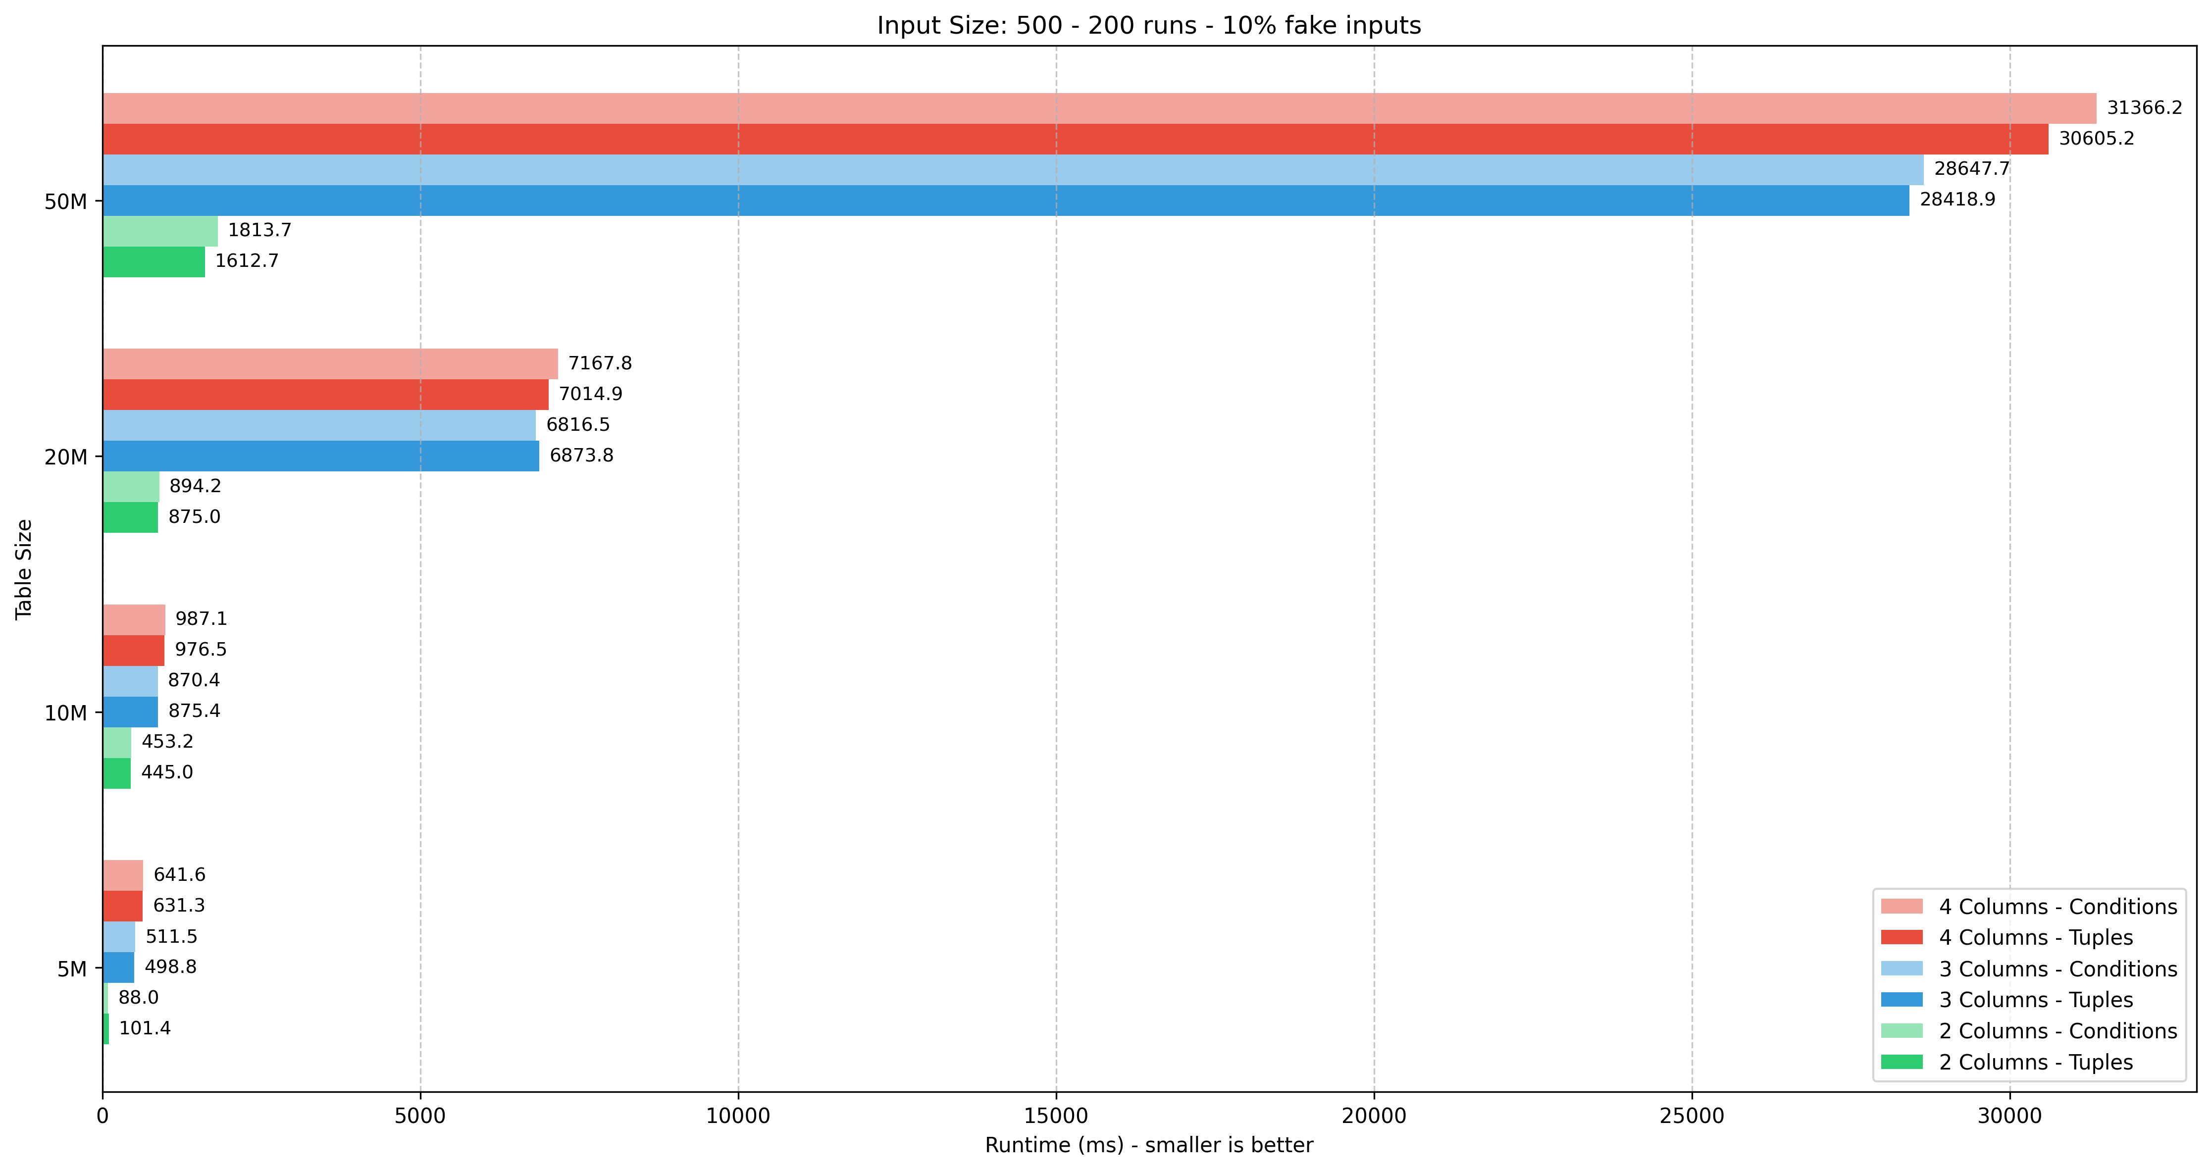Viewport: 2211px width, 1171px height.
Task: Click the chart title text
Action: 1148,26
